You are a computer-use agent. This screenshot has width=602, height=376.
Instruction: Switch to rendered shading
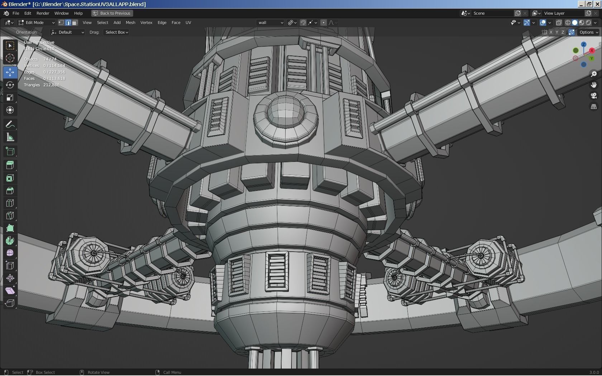click(x=588, y=23)
